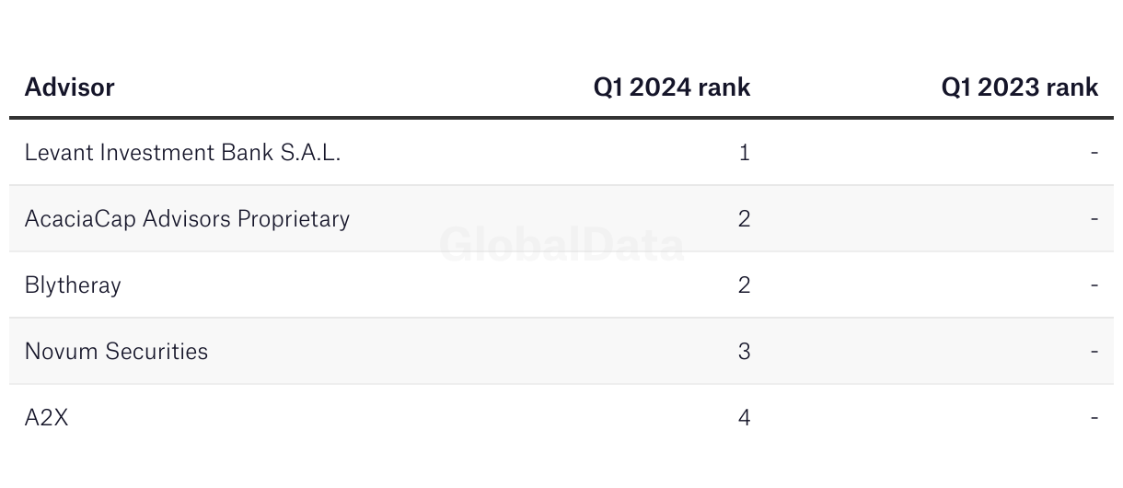Image resolution: width=1123 pixels, height=488 pixels.
Task: Click Q1 2023 rank dash for Novum Securities
Action: pyautogui.click(x=1094, y=352)
